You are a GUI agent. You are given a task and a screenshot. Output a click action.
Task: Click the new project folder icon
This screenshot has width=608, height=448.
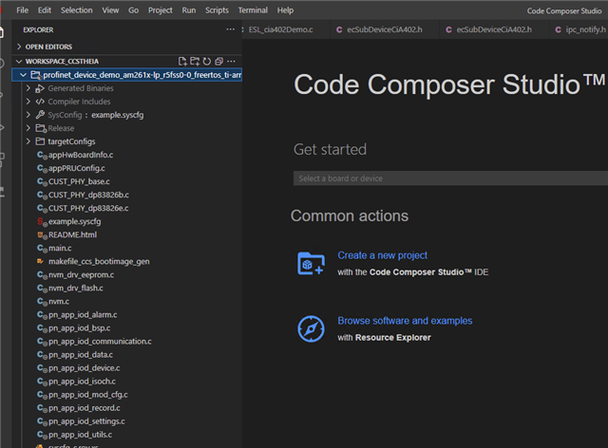pos(312,263)
